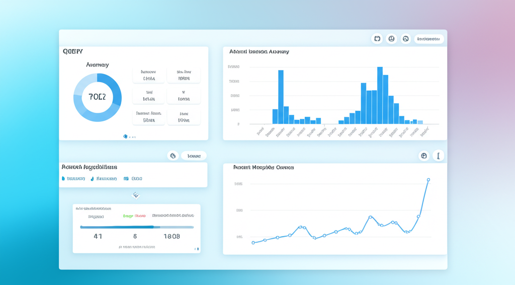Image resolution: width=515 pixels, height=285 pixels.
Task: Click the rightmost round icon above line chart
Action: [438, 156]
